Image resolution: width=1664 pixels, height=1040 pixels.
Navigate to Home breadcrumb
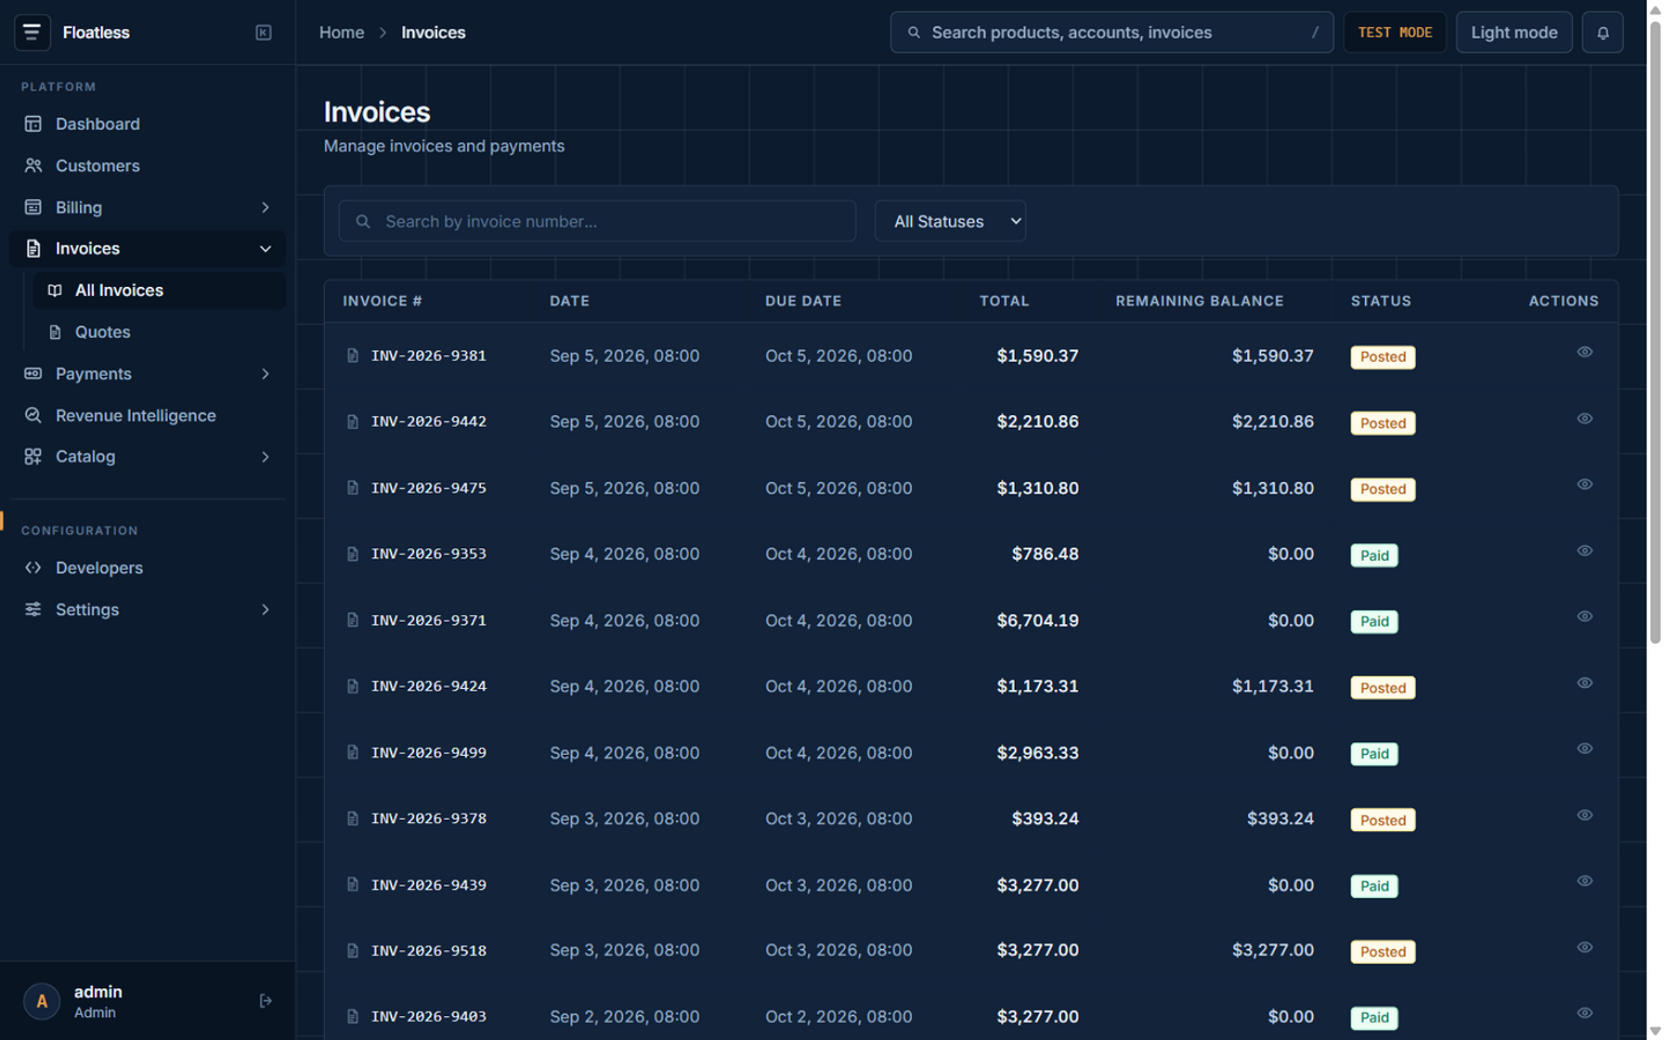coord(341,32)
